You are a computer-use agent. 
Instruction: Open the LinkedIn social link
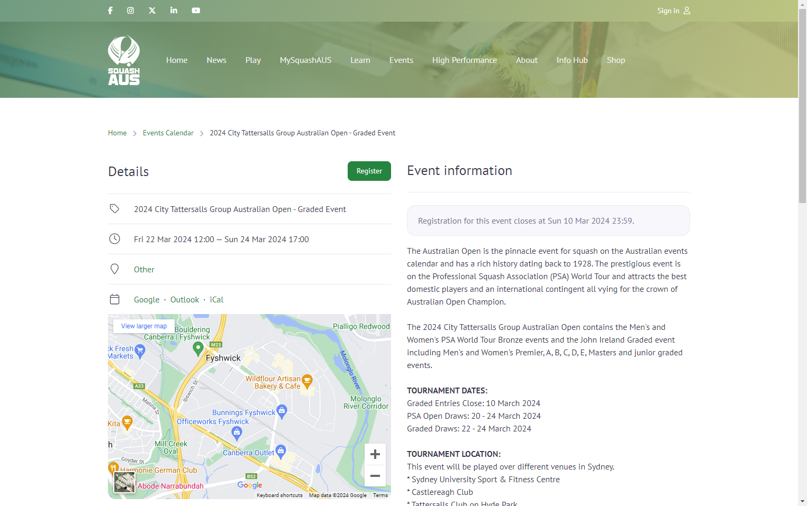click(x=174, y=11)
